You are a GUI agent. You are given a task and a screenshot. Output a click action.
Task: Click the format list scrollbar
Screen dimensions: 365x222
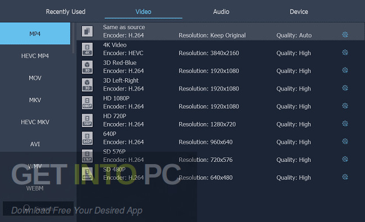(x=73, y=38)
